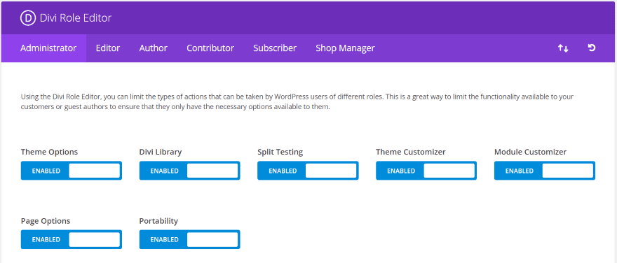Select the Subscriber role tab

tap(275, 48)
